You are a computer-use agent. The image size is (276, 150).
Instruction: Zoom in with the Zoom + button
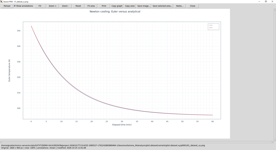pyautogui.click(x=53, y=6)
